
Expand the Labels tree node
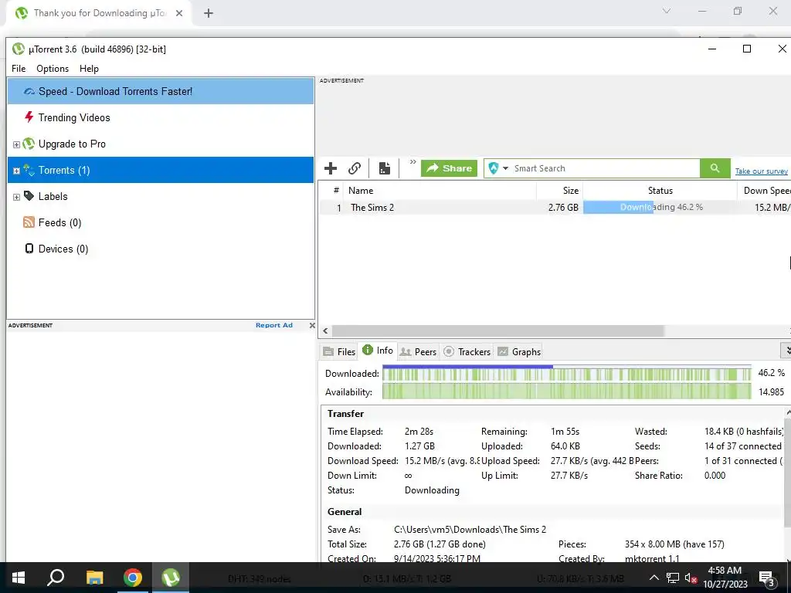[x=16, y=197]
